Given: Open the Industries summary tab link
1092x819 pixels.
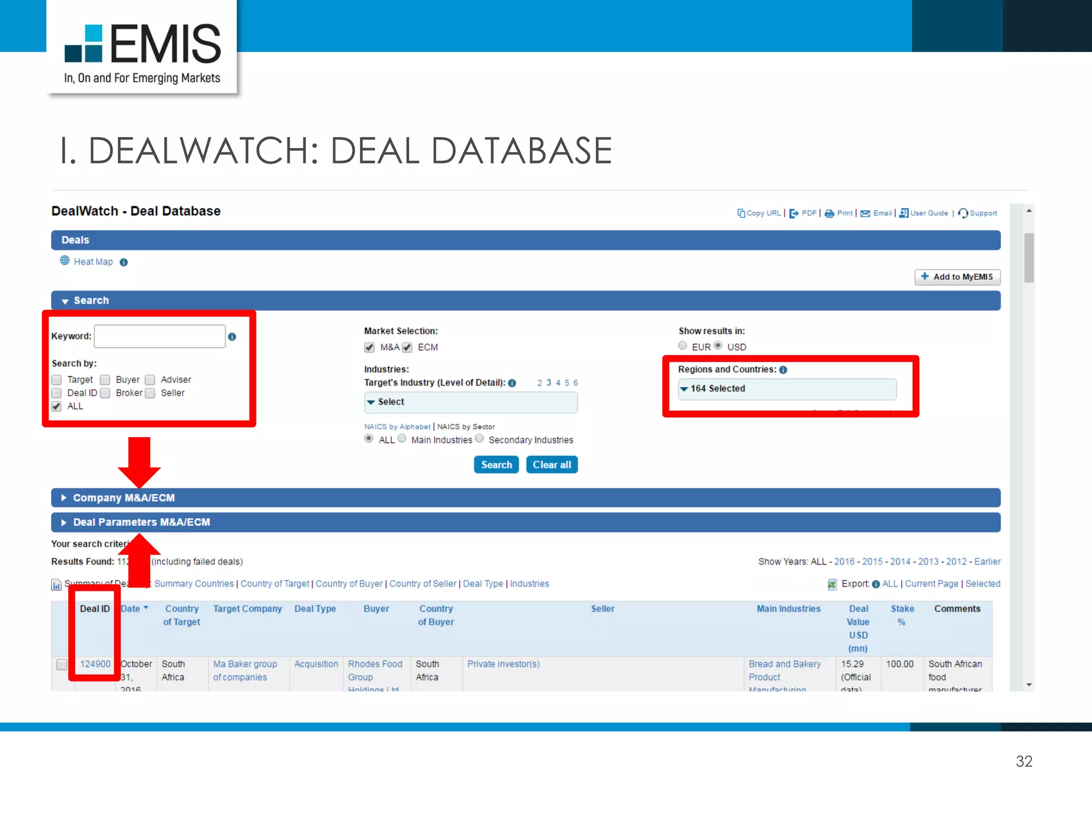Looking at the screenshot, I should coord(529,584).
